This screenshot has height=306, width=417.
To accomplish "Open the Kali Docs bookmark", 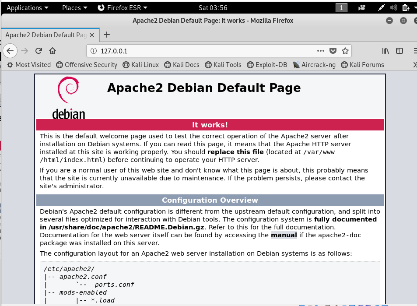I will pos(182,65).
